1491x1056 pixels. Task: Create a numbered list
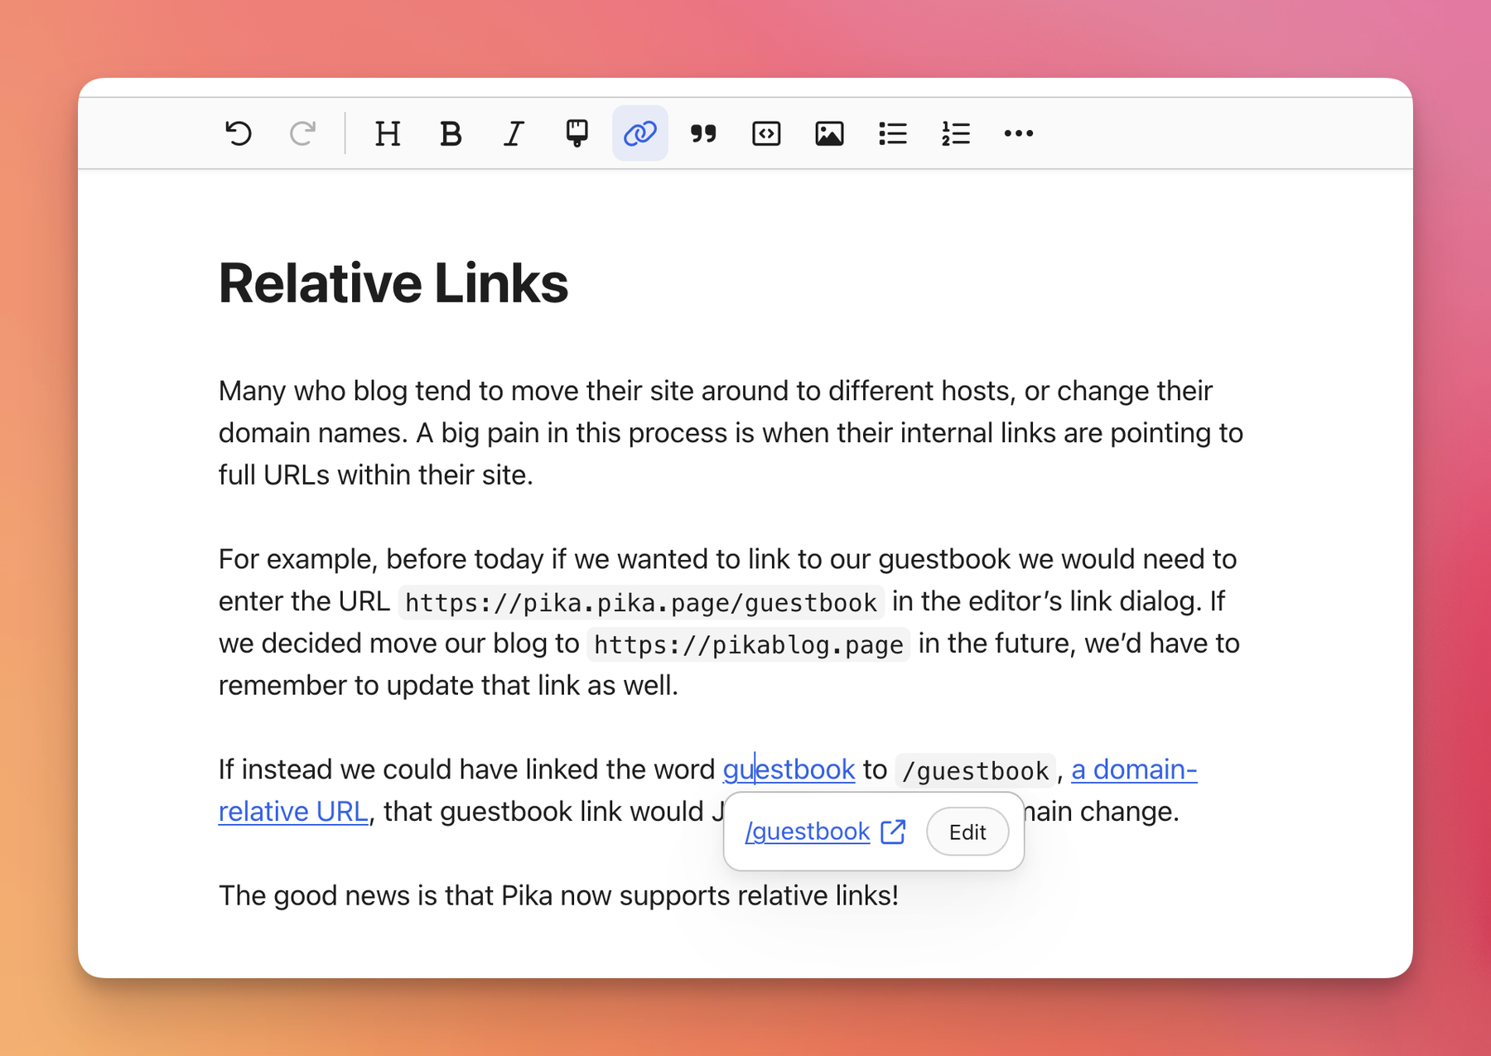pos(955,133)
